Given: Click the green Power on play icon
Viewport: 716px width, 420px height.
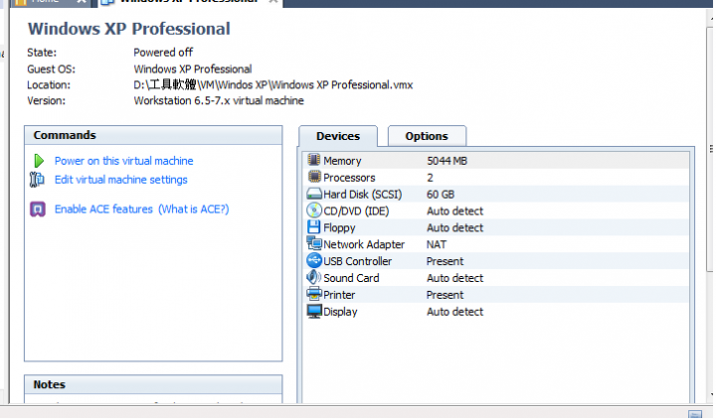Looking at the screenshot, I should point(39,161).
